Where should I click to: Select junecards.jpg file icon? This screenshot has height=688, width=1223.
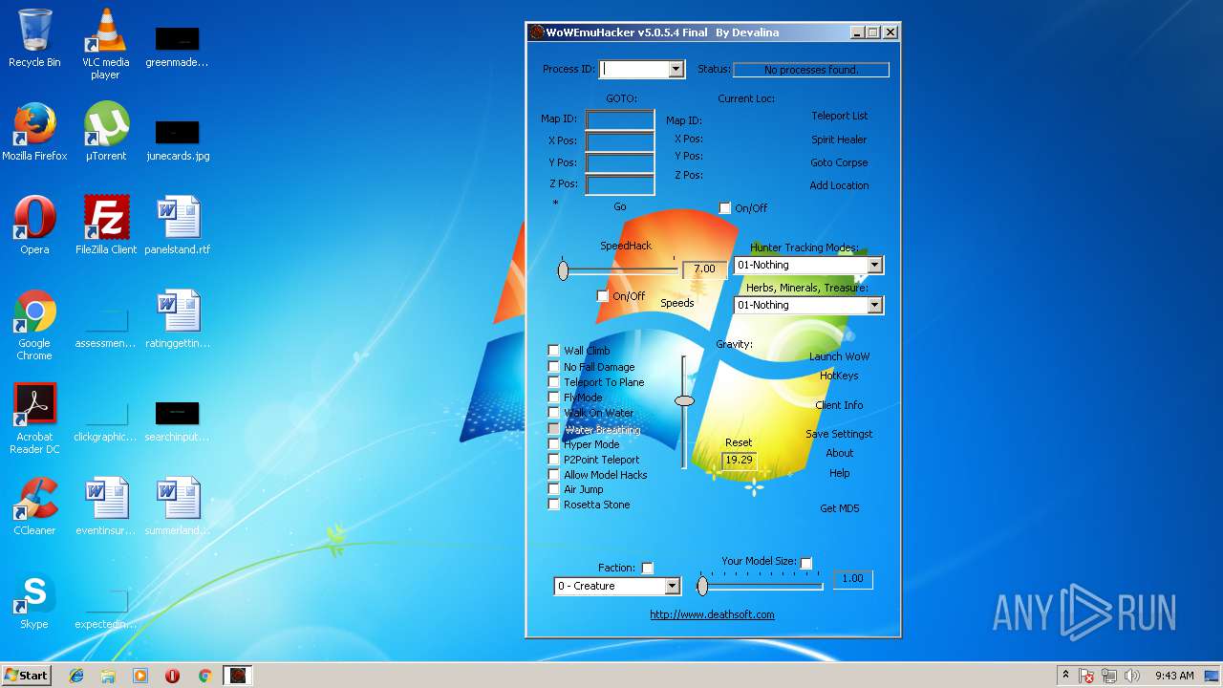(x=177, y=140)
